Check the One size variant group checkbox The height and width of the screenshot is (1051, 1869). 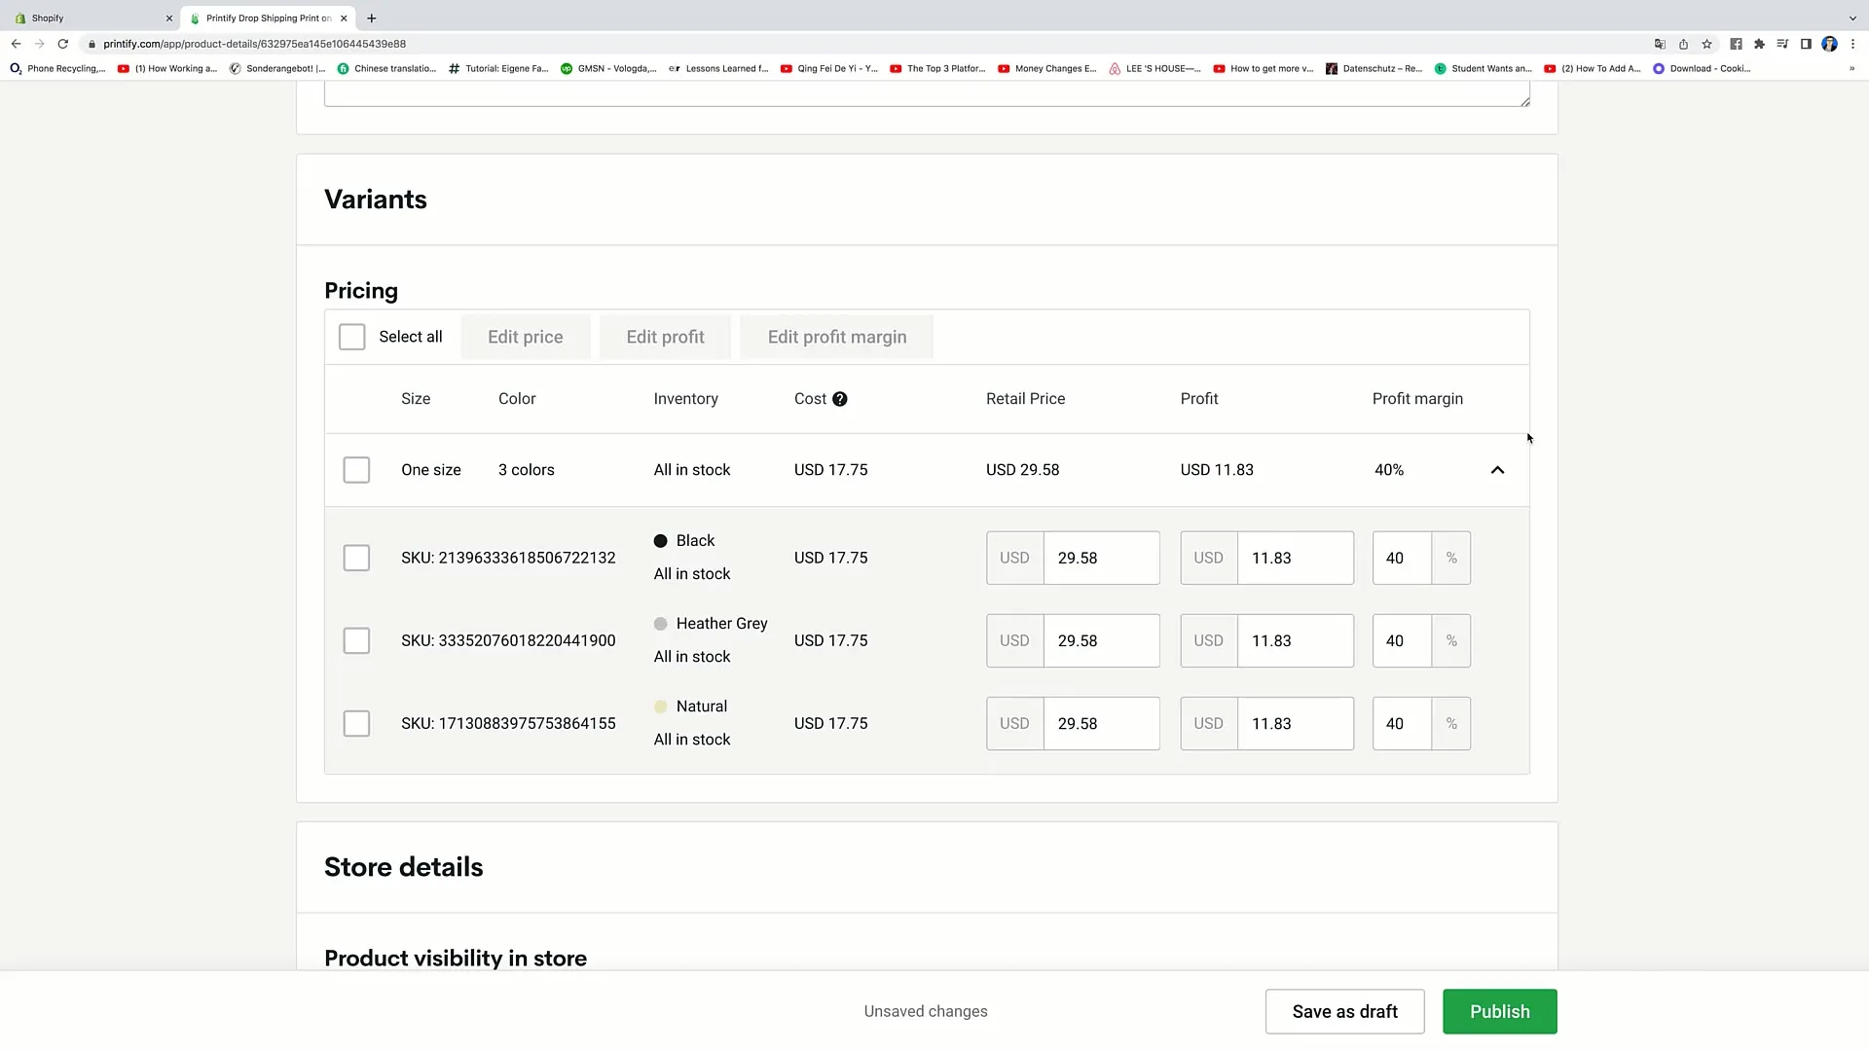coord(356,470)
